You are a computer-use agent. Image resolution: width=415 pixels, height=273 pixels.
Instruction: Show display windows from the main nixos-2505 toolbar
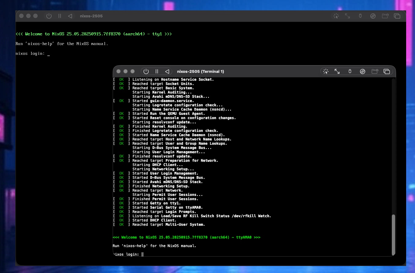click(x=397, y=16)
